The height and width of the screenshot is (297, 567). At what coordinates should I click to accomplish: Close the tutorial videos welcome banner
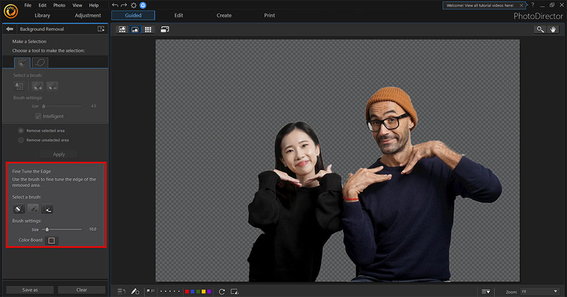pyautogui.click(x=521, y=6)
